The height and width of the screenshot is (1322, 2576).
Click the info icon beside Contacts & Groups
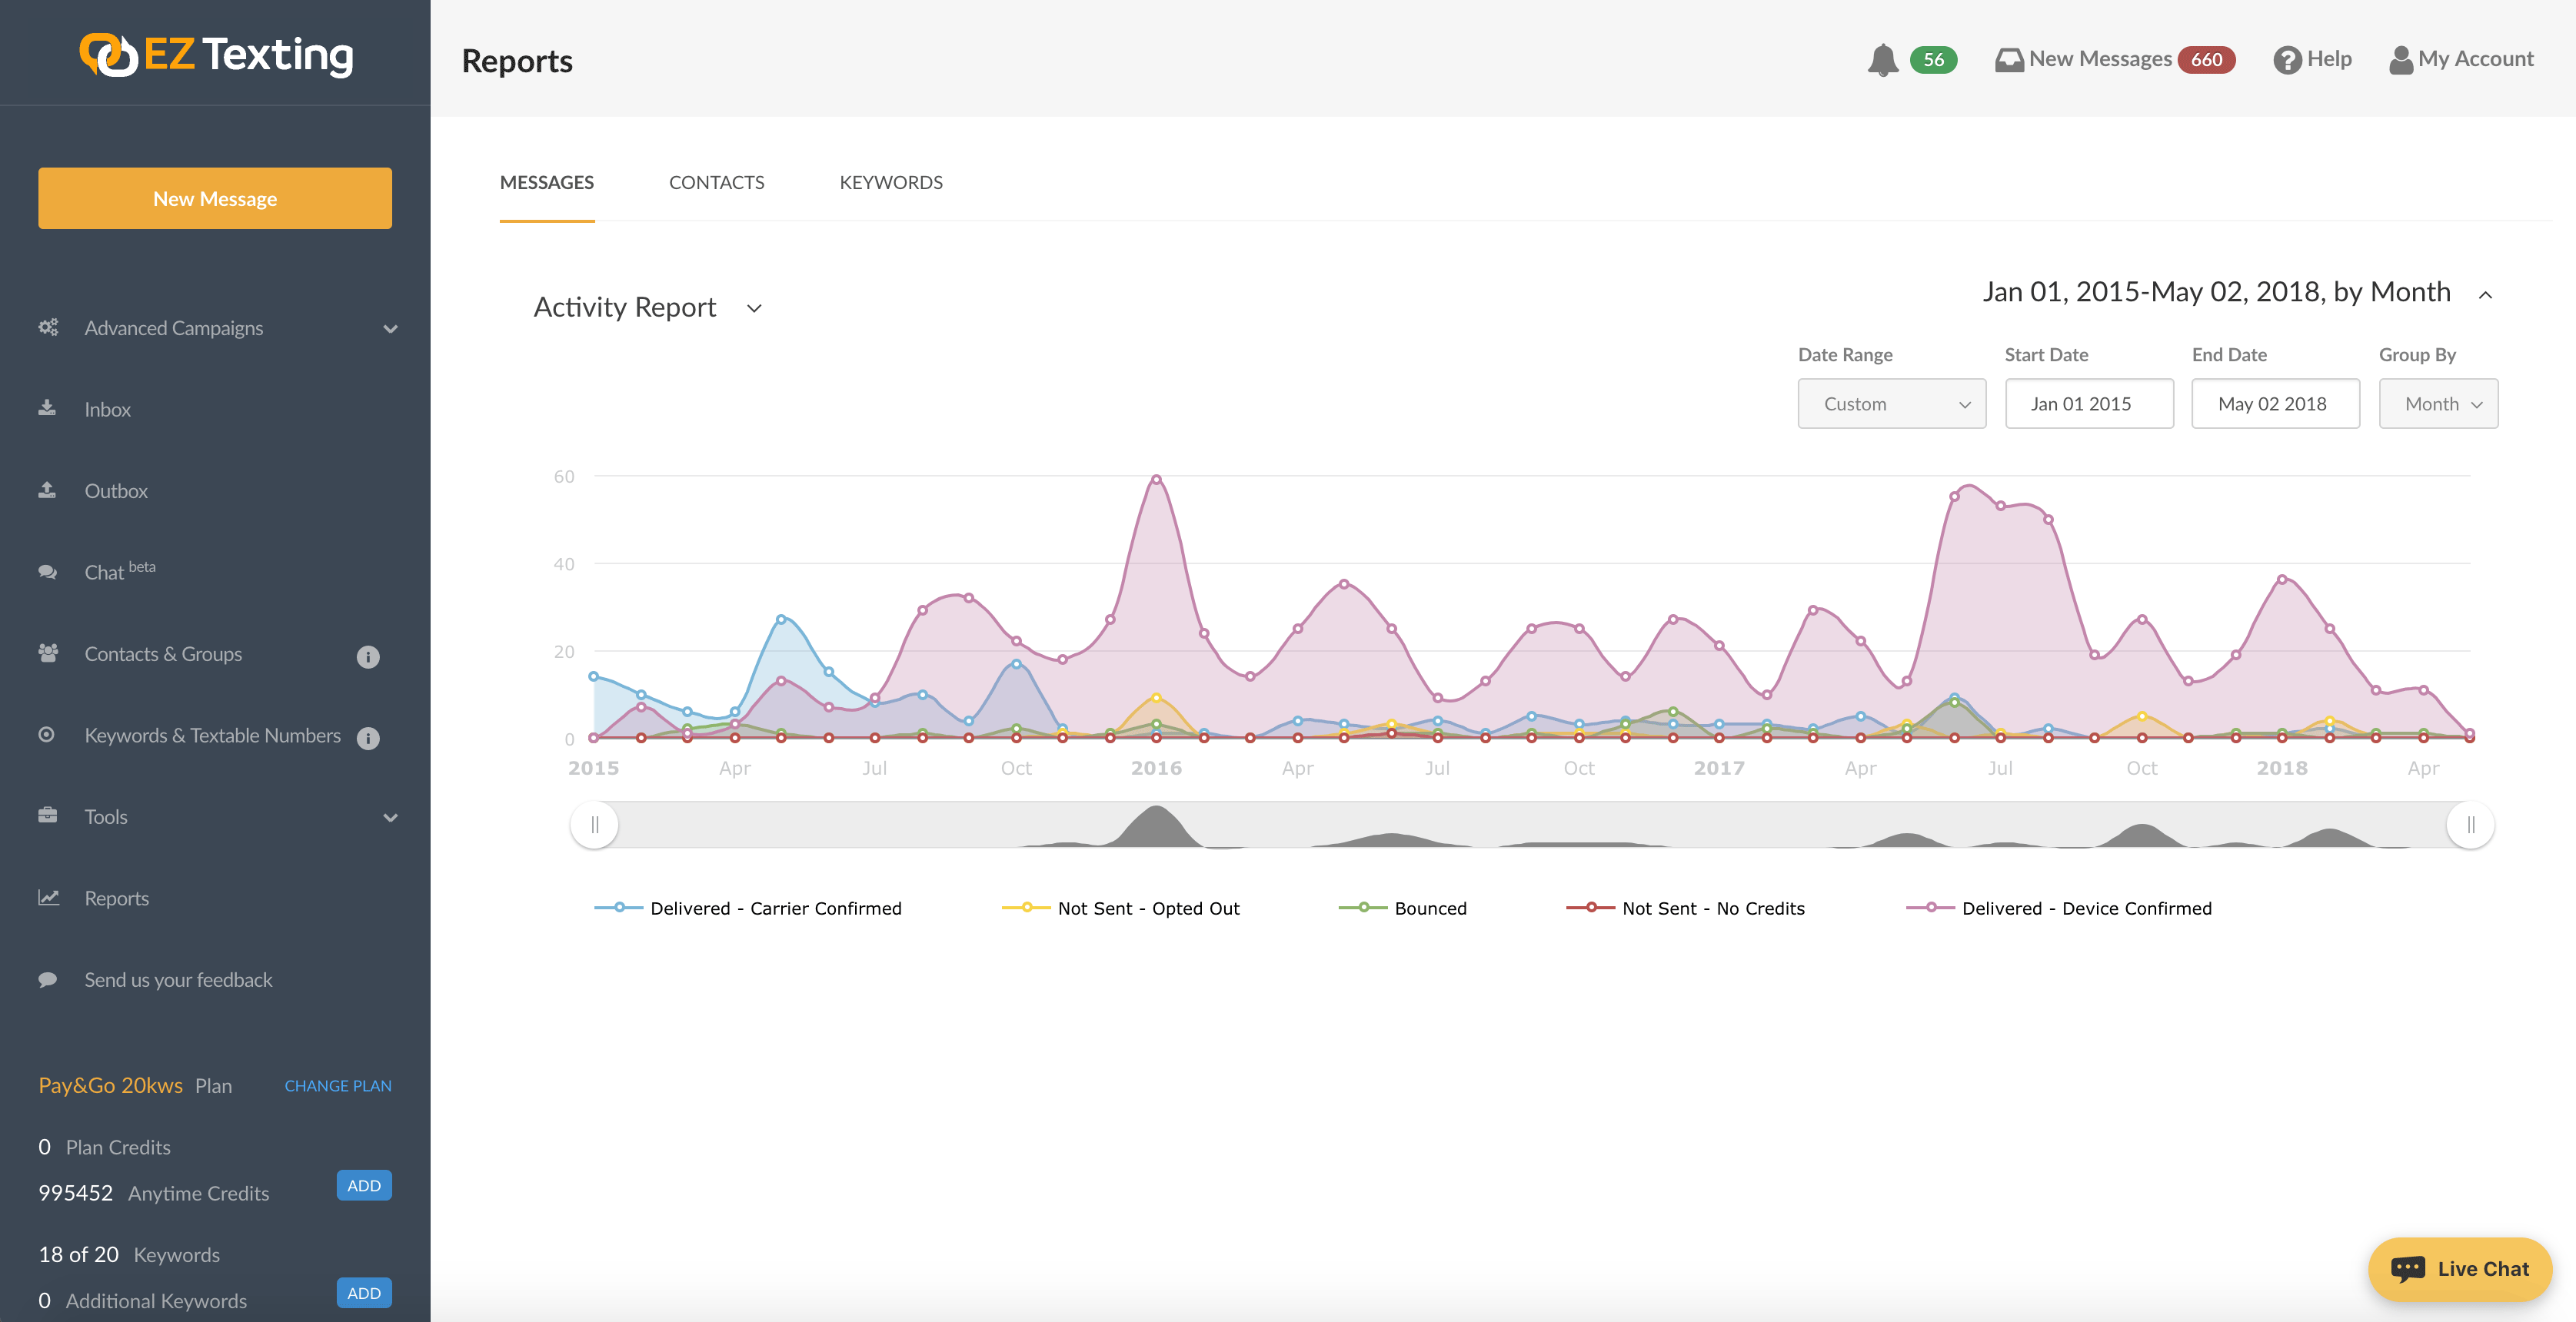click(x=368, y=656)
